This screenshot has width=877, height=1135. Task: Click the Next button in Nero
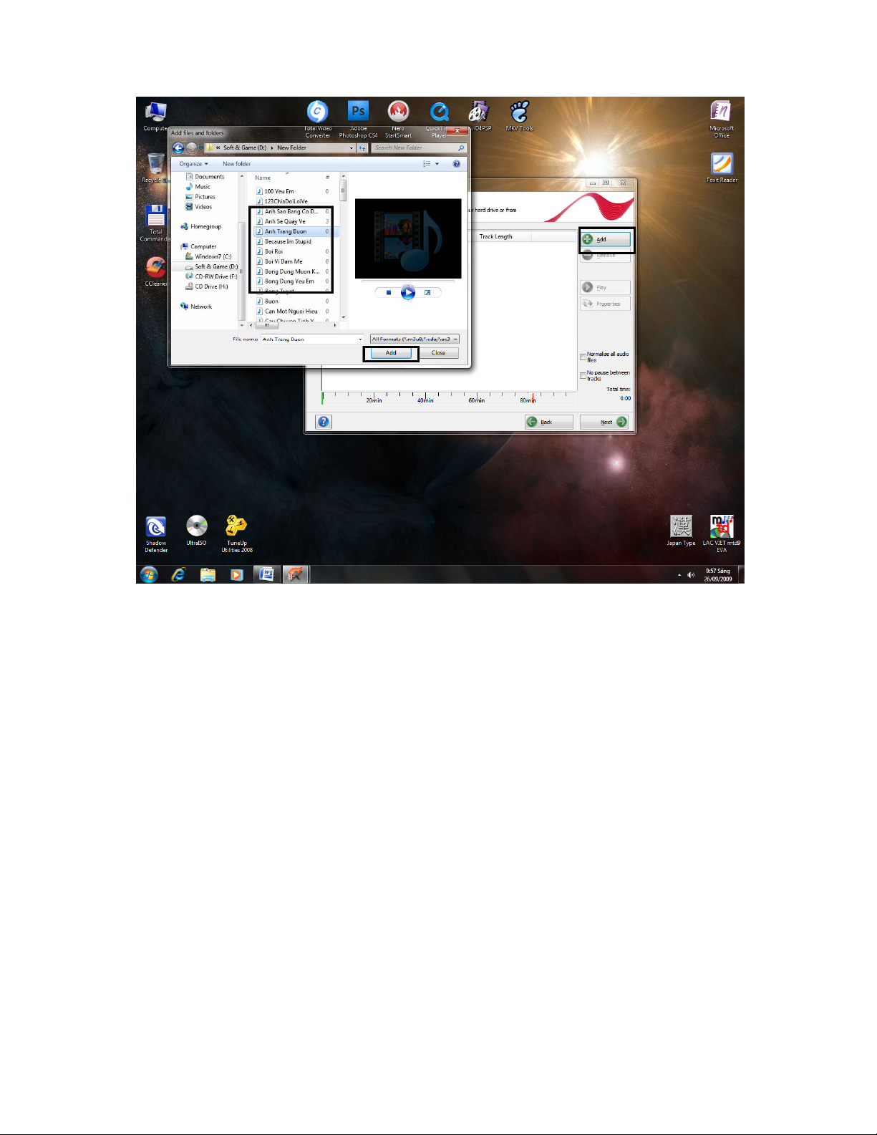point(605,422)
